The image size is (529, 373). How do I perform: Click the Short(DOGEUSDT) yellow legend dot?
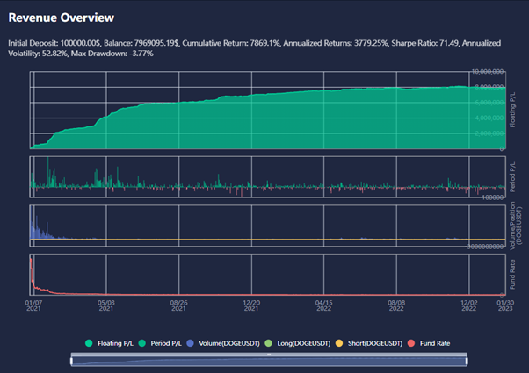pos(339,343)
